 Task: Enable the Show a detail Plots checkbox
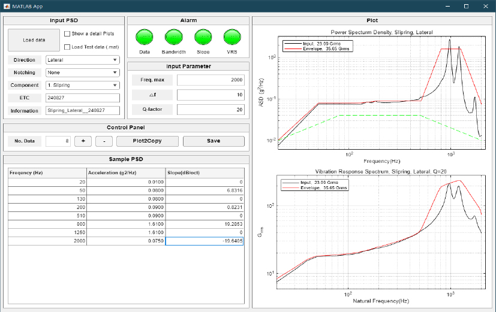67,34
